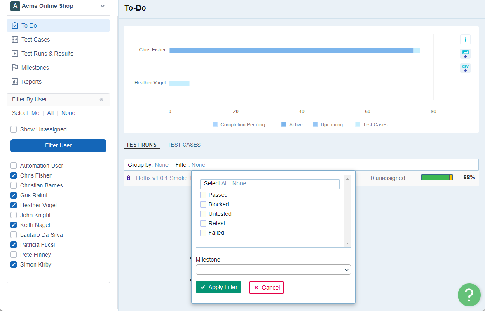Uncheck Chris Fisher in user filter
The width and height of the screenshot is (485, 311).
tap(14, 175)
